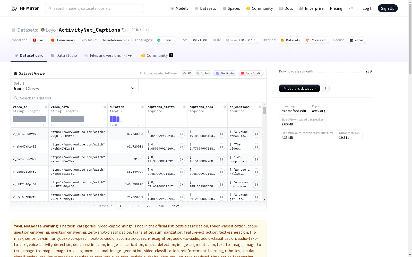412x257 pixels.
Task: Click the Embed button
Action: (x=203, y=73)
